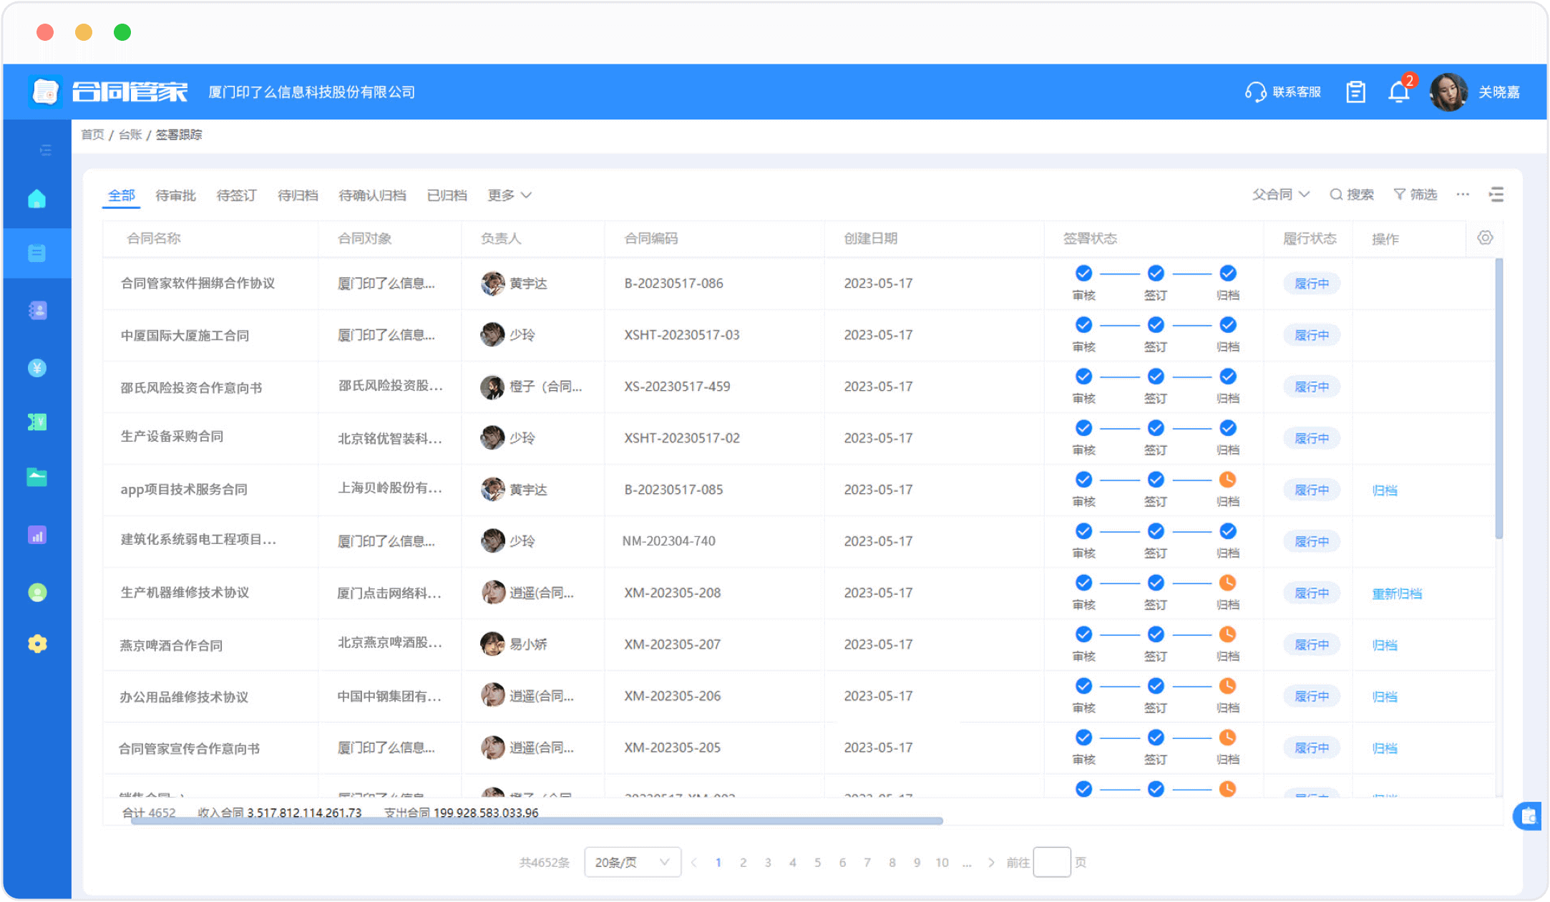Click 归档 link for 合同管家宣传合作意向书
This screenshot has height=902, width=1550.
[1385, 748]
